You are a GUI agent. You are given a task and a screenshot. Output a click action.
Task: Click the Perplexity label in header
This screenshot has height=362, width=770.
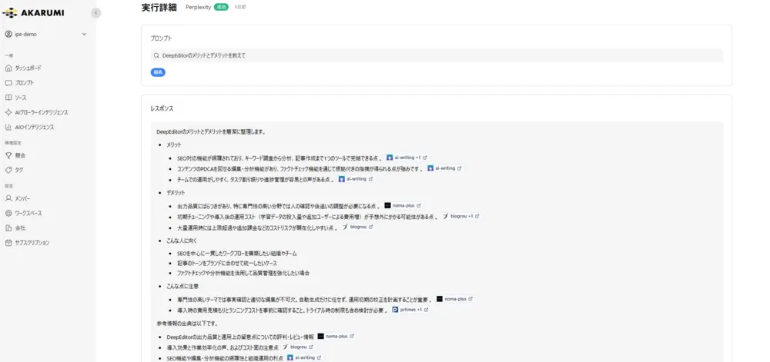(198, 8)
